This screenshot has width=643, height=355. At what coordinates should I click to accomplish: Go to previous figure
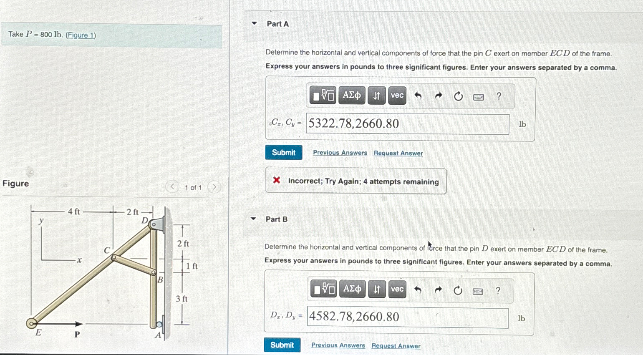[x=172, y=186]
